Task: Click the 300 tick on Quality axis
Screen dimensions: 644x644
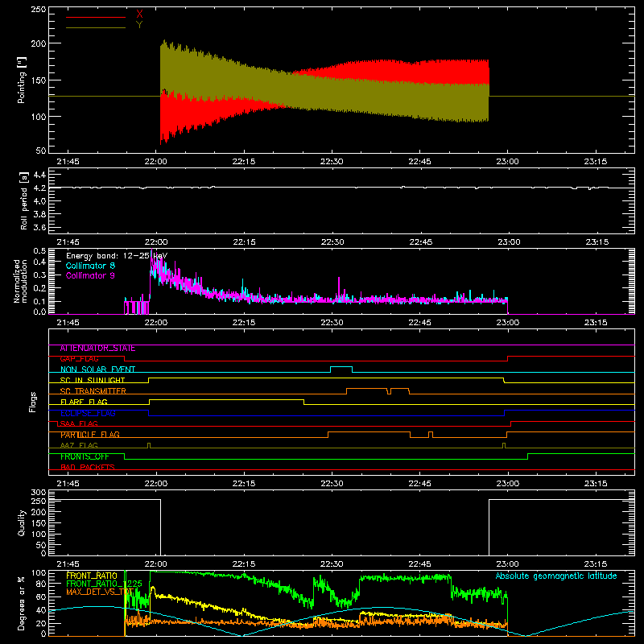Action: click(x=39, y=493)
